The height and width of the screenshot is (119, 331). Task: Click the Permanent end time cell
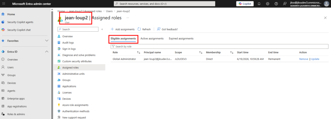click(x=274, y=59)
